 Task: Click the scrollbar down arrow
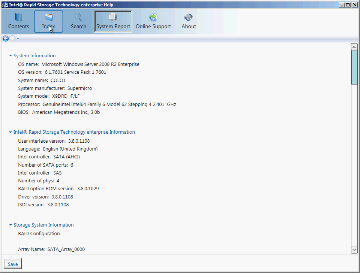point(354,250)
